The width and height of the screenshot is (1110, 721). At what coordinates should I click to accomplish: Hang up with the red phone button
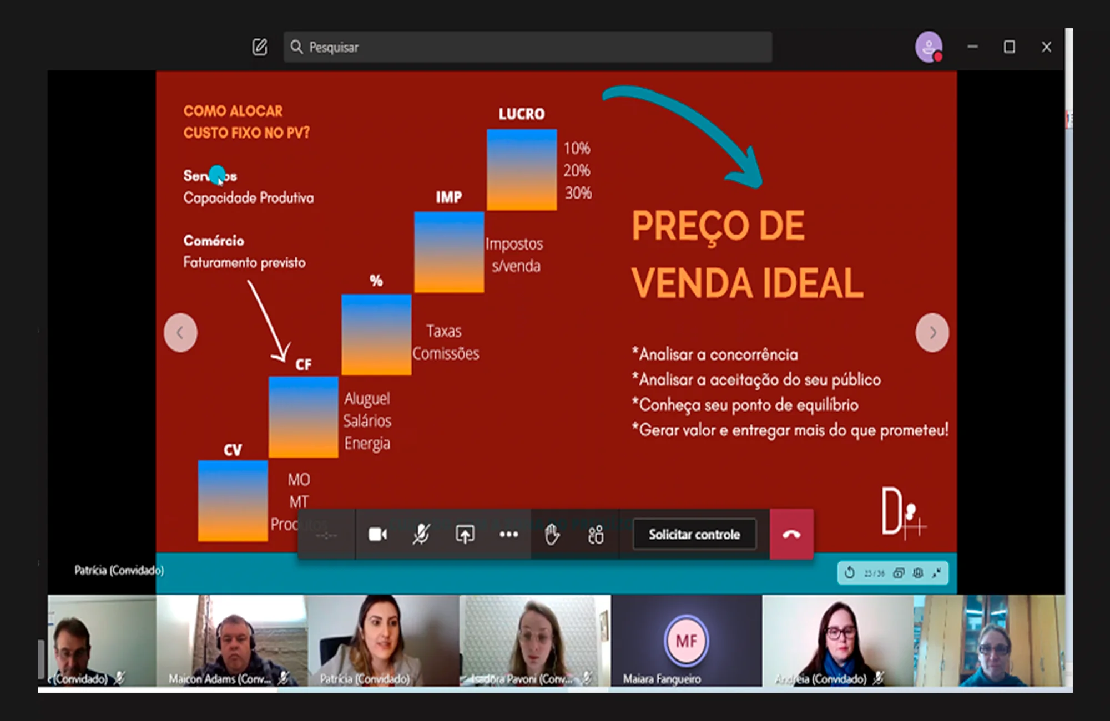pyautogui.click(x=791, y=534)
